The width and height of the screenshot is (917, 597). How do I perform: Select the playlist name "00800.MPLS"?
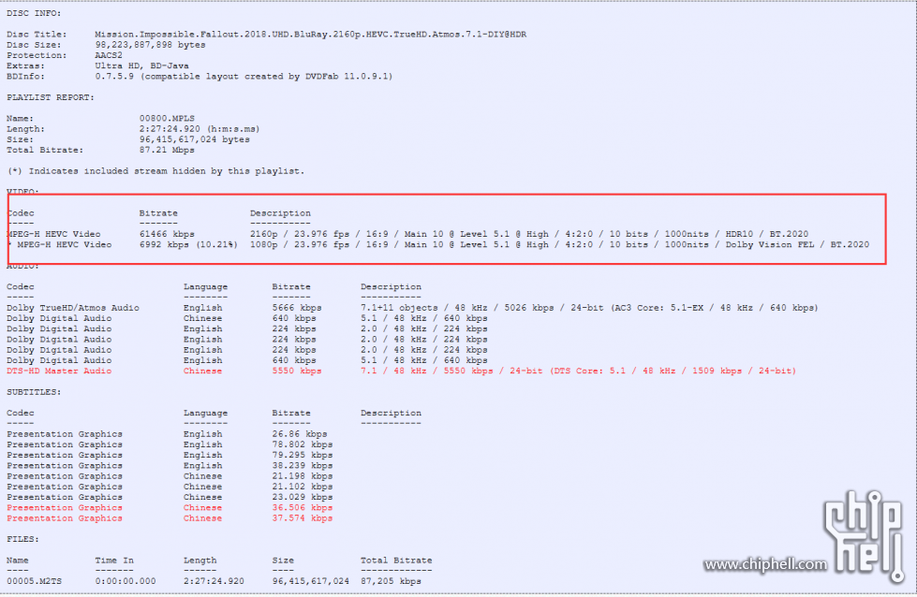tap(167, 119)
